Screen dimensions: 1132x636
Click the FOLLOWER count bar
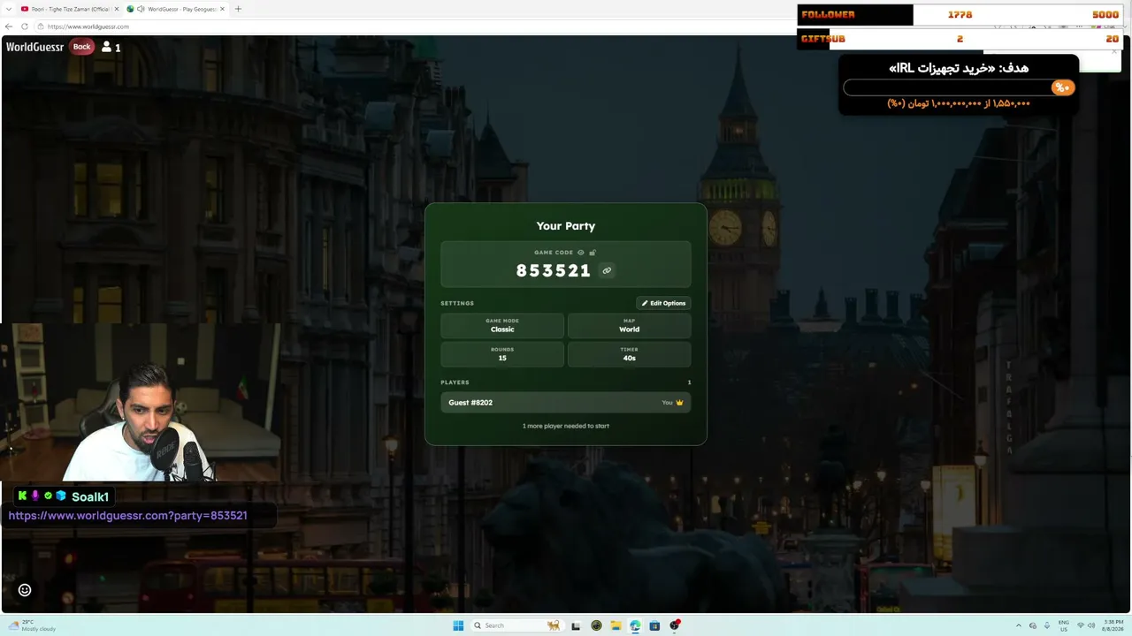[960, 15]
